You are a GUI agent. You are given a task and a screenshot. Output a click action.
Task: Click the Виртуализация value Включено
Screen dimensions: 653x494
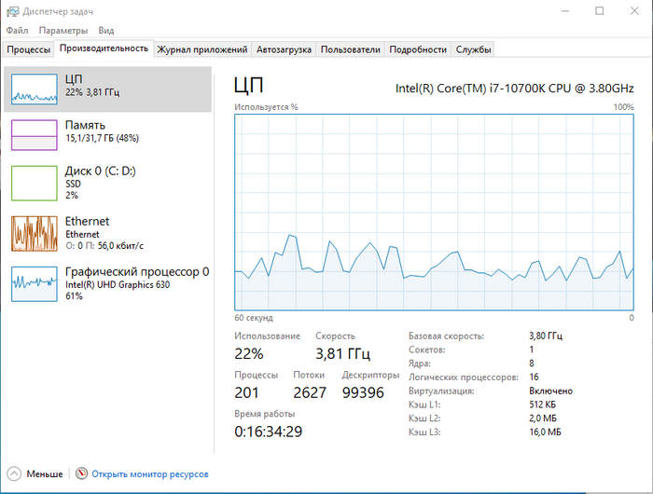tap(550, 391)
